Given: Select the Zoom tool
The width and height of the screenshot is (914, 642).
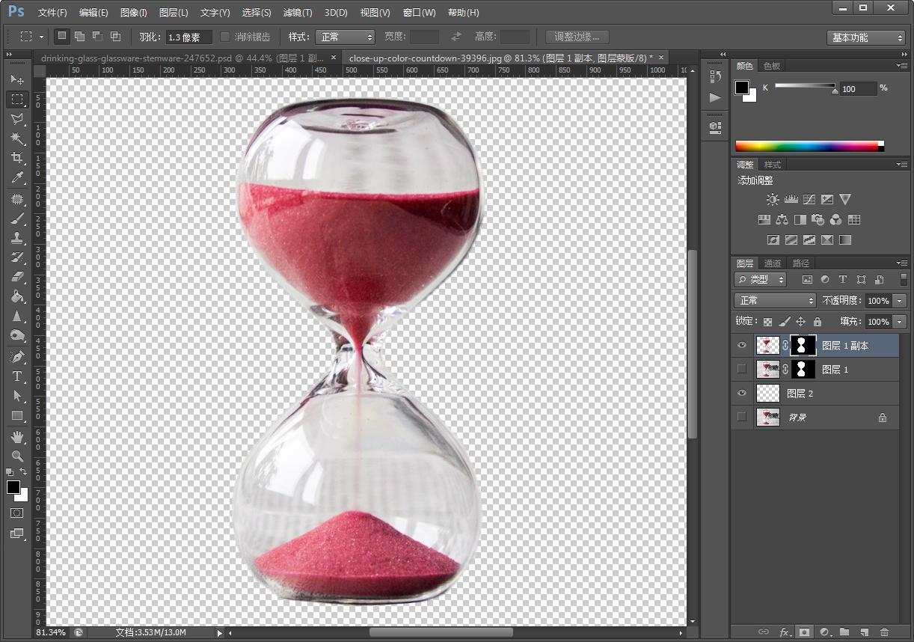Looking at the screenshot, I should pyautogui.click(x=17, y=456).
